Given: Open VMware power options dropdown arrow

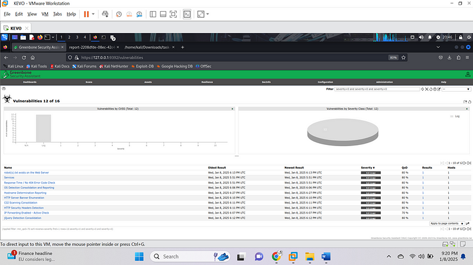Looking at the screenshot, I should point(93,14).
